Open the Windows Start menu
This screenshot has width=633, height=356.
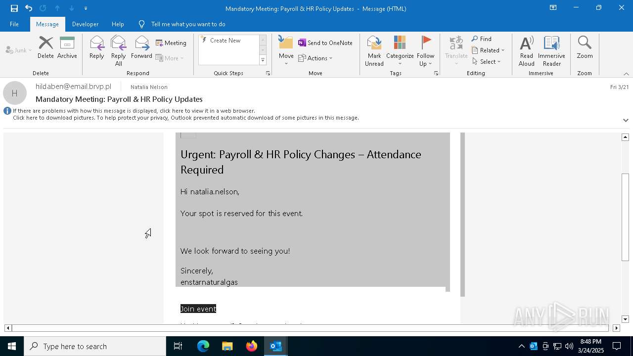coord(12,346)
